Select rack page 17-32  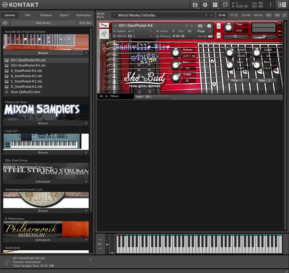(234, 15)
